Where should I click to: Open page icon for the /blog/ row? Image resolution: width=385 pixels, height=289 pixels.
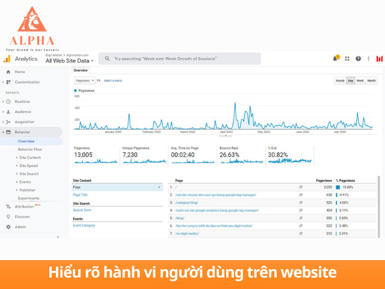pos(301,218)
